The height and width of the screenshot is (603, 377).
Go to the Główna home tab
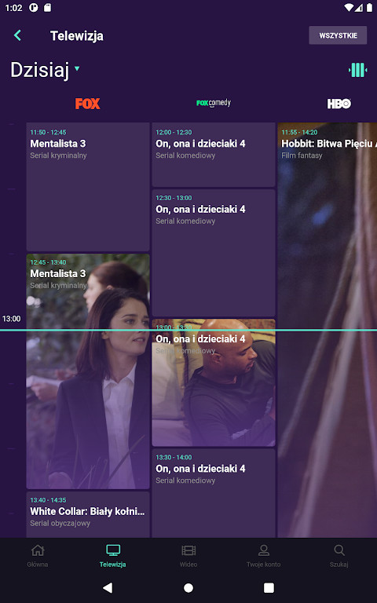38,556
